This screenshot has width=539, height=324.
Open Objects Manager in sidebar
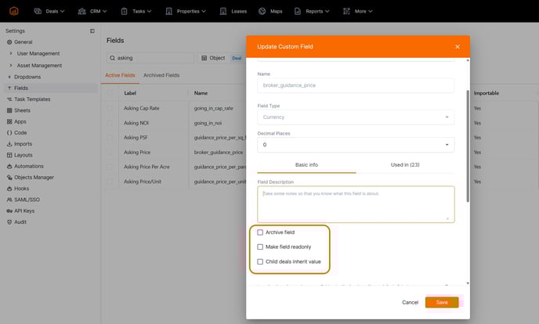pyautogui.click(x=34, y=177)
